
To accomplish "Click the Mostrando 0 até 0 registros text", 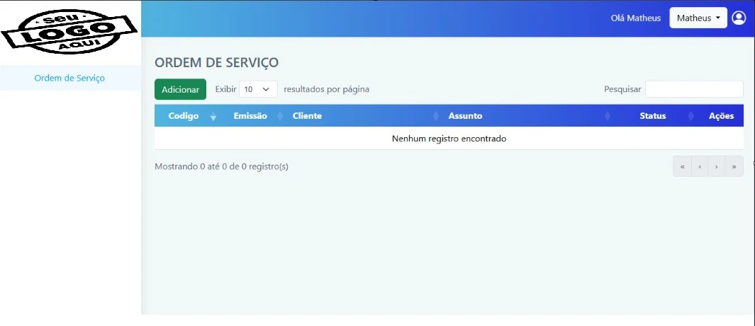I will pyautogui.click(x=221, y=167).
